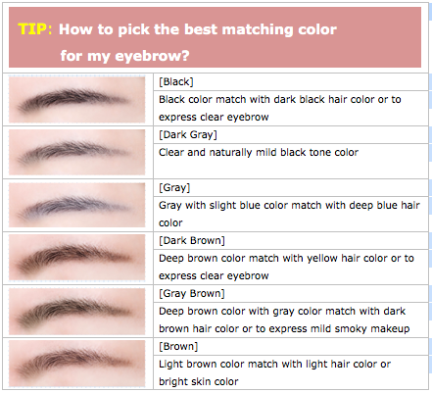Select the Dark Gray eyebrow thumbnail

point(77,152)
